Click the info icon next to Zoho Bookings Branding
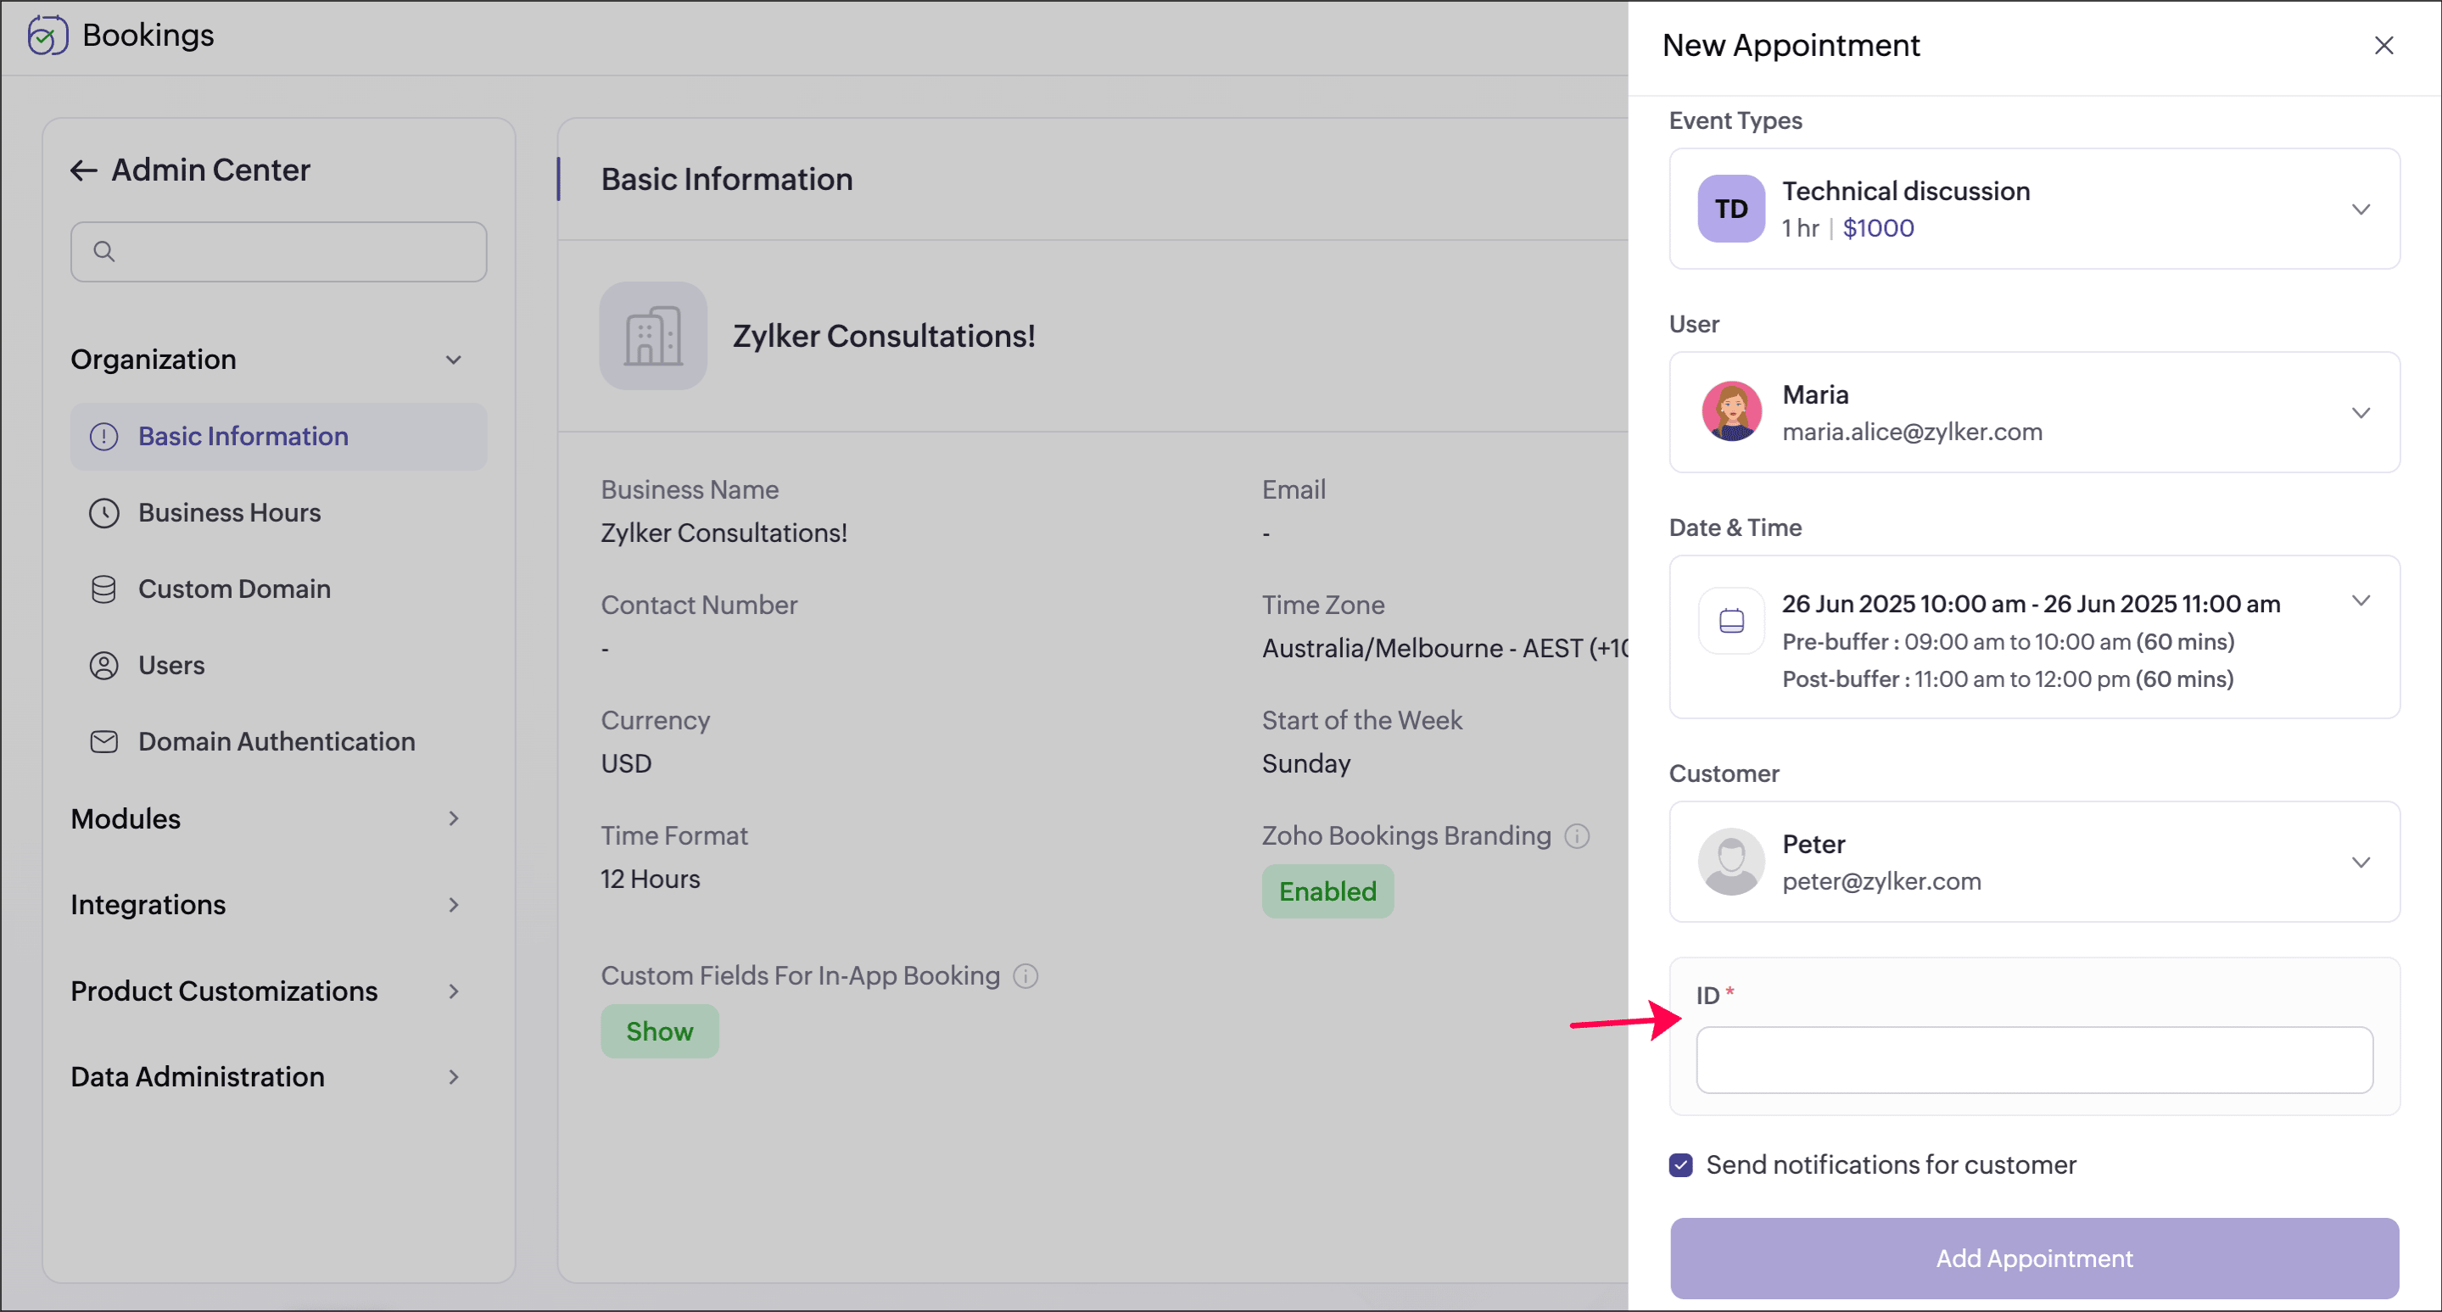Image resolution: width=2442 pixels, height=1312 pixels. pos(1577,836)
